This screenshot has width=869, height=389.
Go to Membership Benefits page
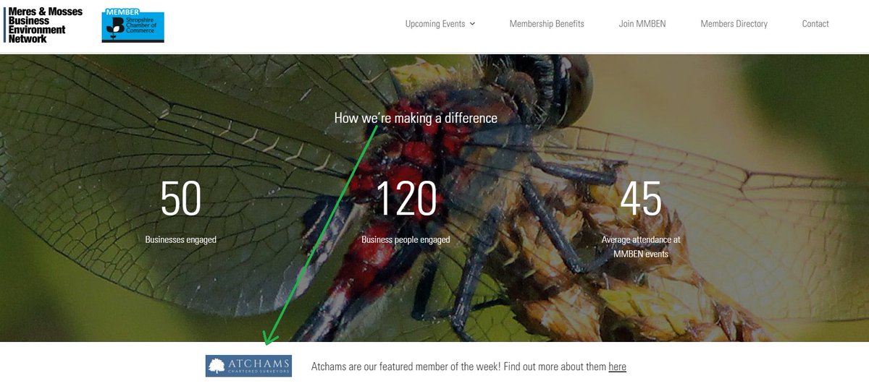point(547,24)
